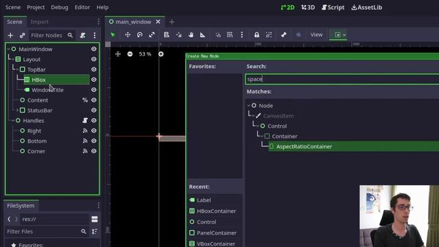439x247 pixels.
Task: Open the Editor menu
Action: click(x=82, y=8)
